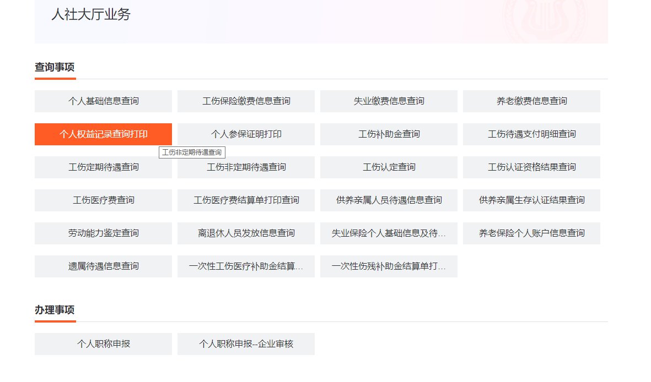The image size is (651, 382).
Task: Open 工伤医疗费查询
Action: [103, 200]
